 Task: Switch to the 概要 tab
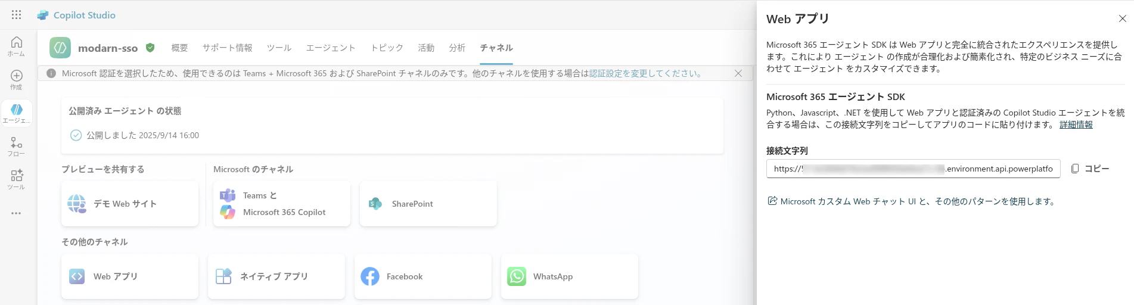(x=179, y=48)
